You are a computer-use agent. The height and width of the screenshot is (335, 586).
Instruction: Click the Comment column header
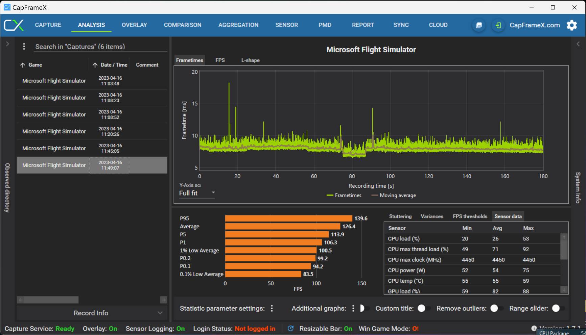point(147,65)
